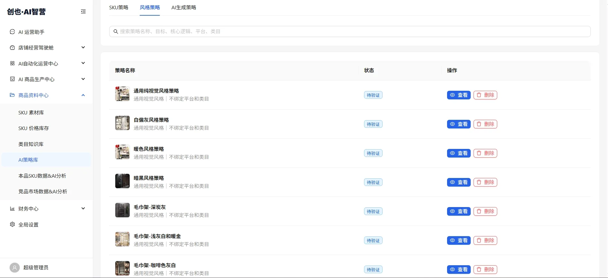Click the 策略名称 column header
This screenshot has width=608, height=278.
[125, 70]
